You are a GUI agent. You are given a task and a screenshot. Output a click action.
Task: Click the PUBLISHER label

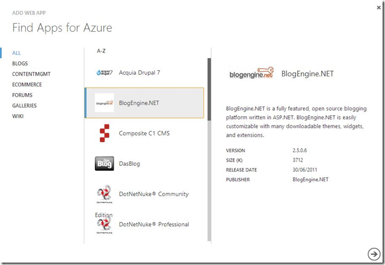click(238, 180)
